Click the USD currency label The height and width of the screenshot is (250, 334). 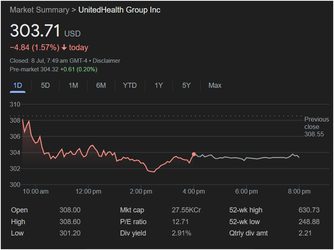pyautogui.click(x=73, y=34)
